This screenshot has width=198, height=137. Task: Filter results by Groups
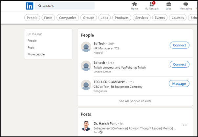(89, 18)
